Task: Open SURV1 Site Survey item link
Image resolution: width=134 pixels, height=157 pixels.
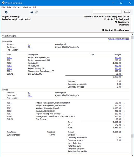Action: (10, 74)
